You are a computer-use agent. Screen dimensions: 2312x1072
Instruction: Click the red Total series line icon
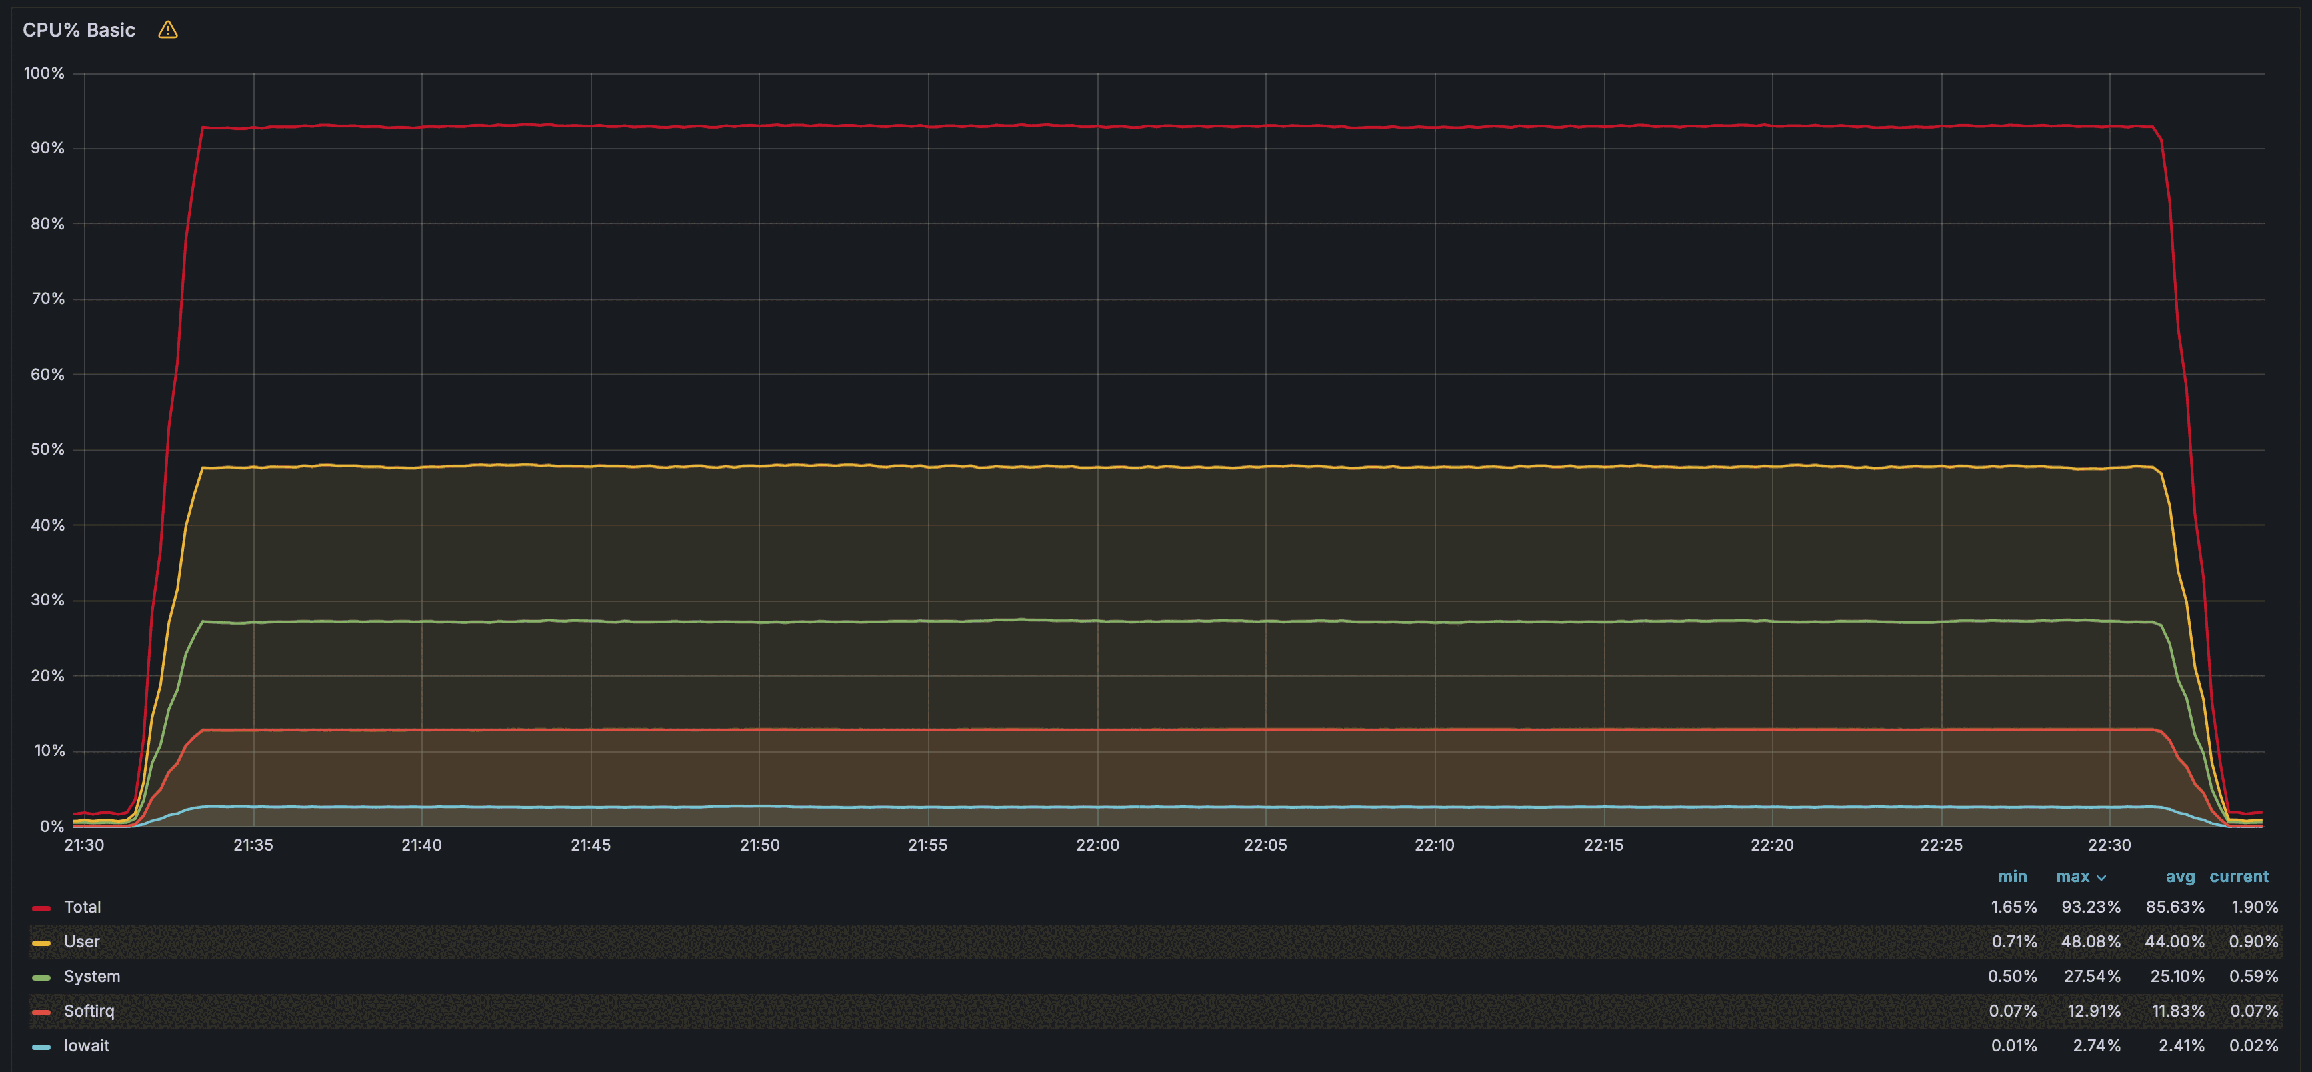click(39, 907)
